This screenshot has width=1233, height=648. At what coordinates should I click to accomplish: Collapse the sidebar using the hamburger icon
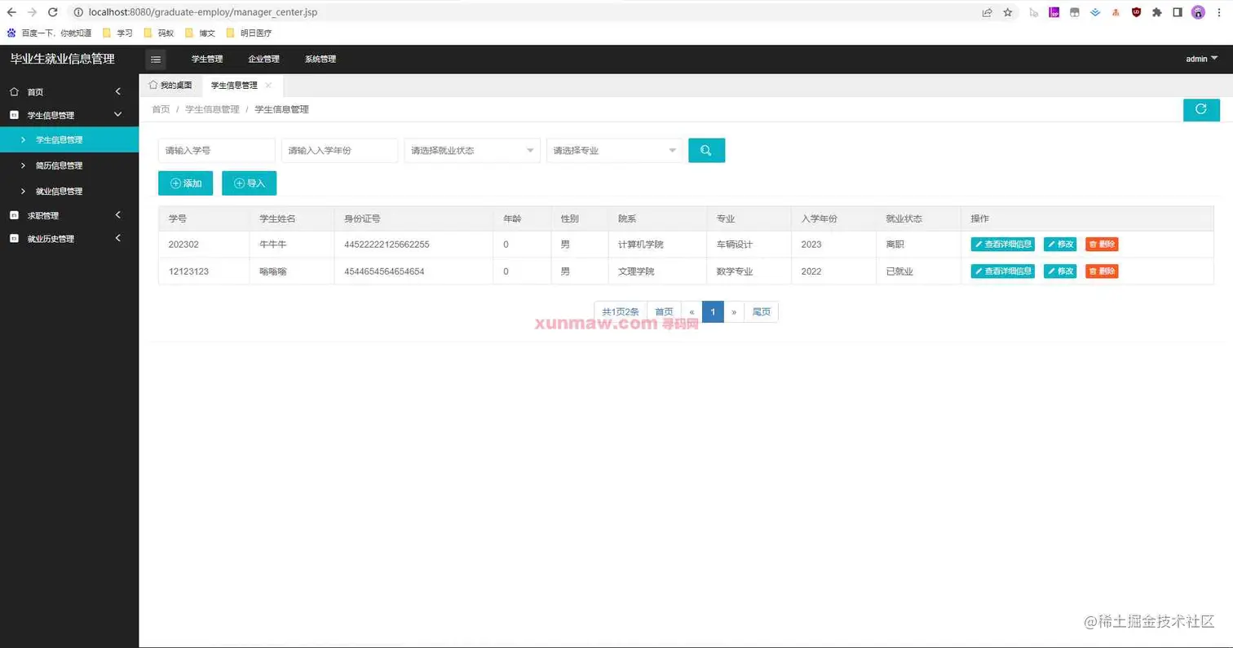click(x=155, y=59)
